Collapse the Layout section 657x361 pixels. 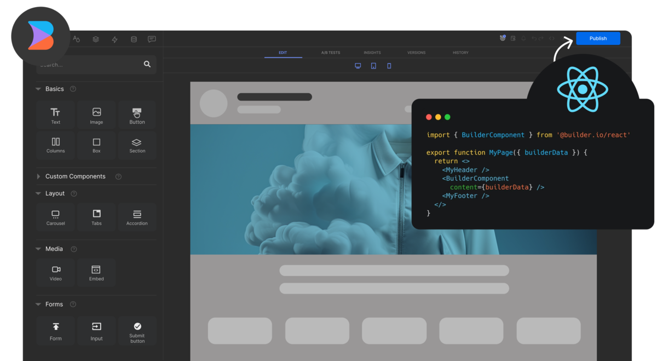click(38, 193)
